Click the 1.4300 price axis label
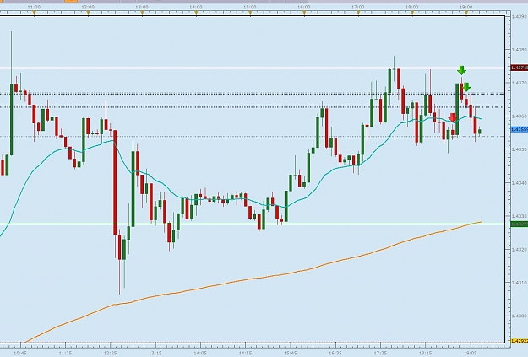This screenshot has width=528, height=357. [x=520, y=316]
